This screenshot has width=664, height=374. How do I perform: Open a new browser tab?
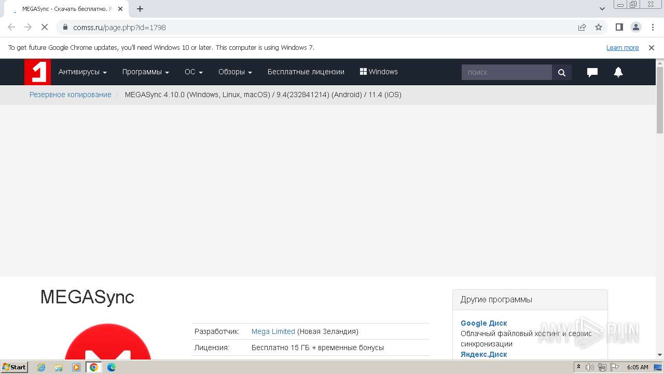pos(140,9)
